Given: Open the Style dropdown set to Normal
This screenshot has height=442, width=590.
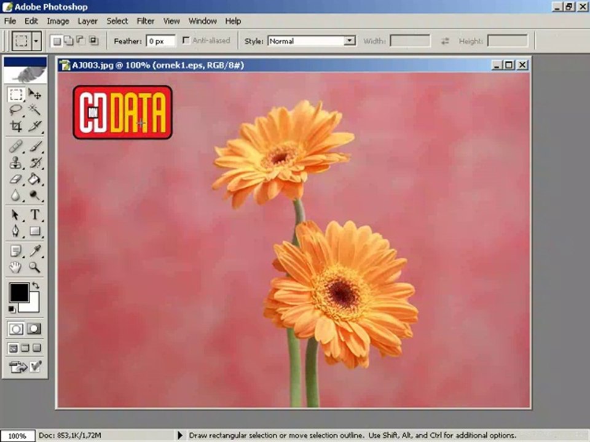Looking at the screenshot, I should (312, 41).
